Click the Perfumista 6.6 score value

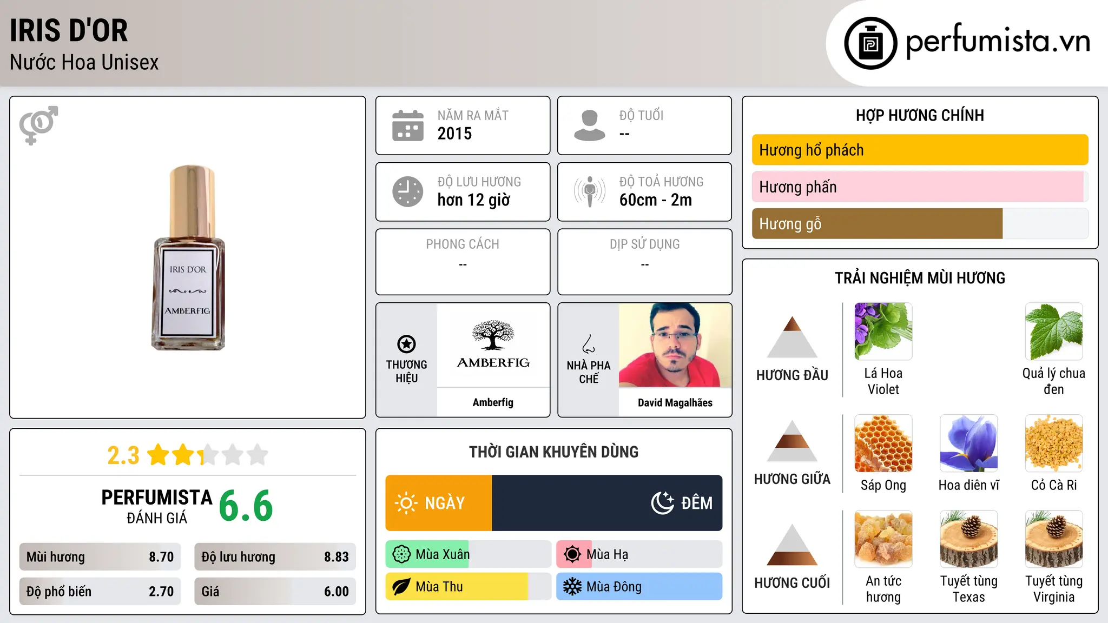(x=246, y=506)
